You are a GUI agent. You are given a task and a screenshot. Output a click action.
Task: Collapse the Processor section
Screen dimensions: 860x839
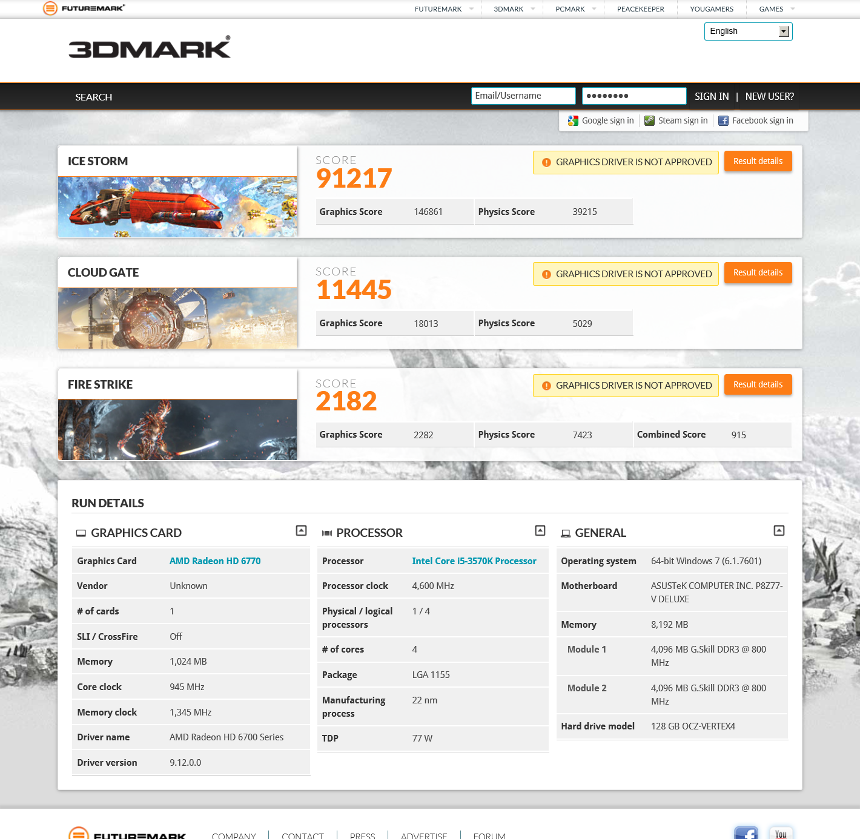pyautogui.click(x=540, y=531)
